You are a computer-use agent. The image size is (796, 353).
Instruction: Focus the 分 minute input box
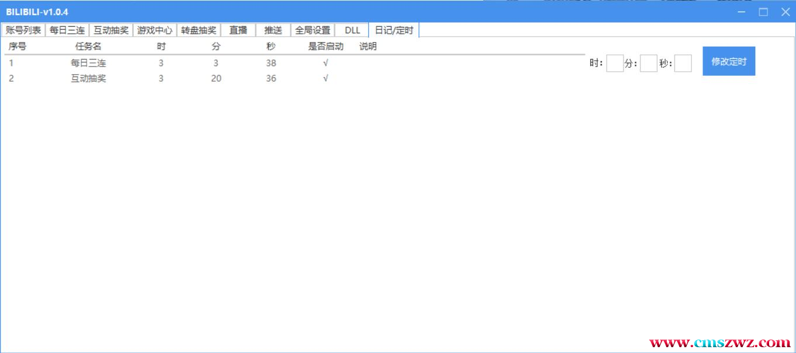coord(649,63)
